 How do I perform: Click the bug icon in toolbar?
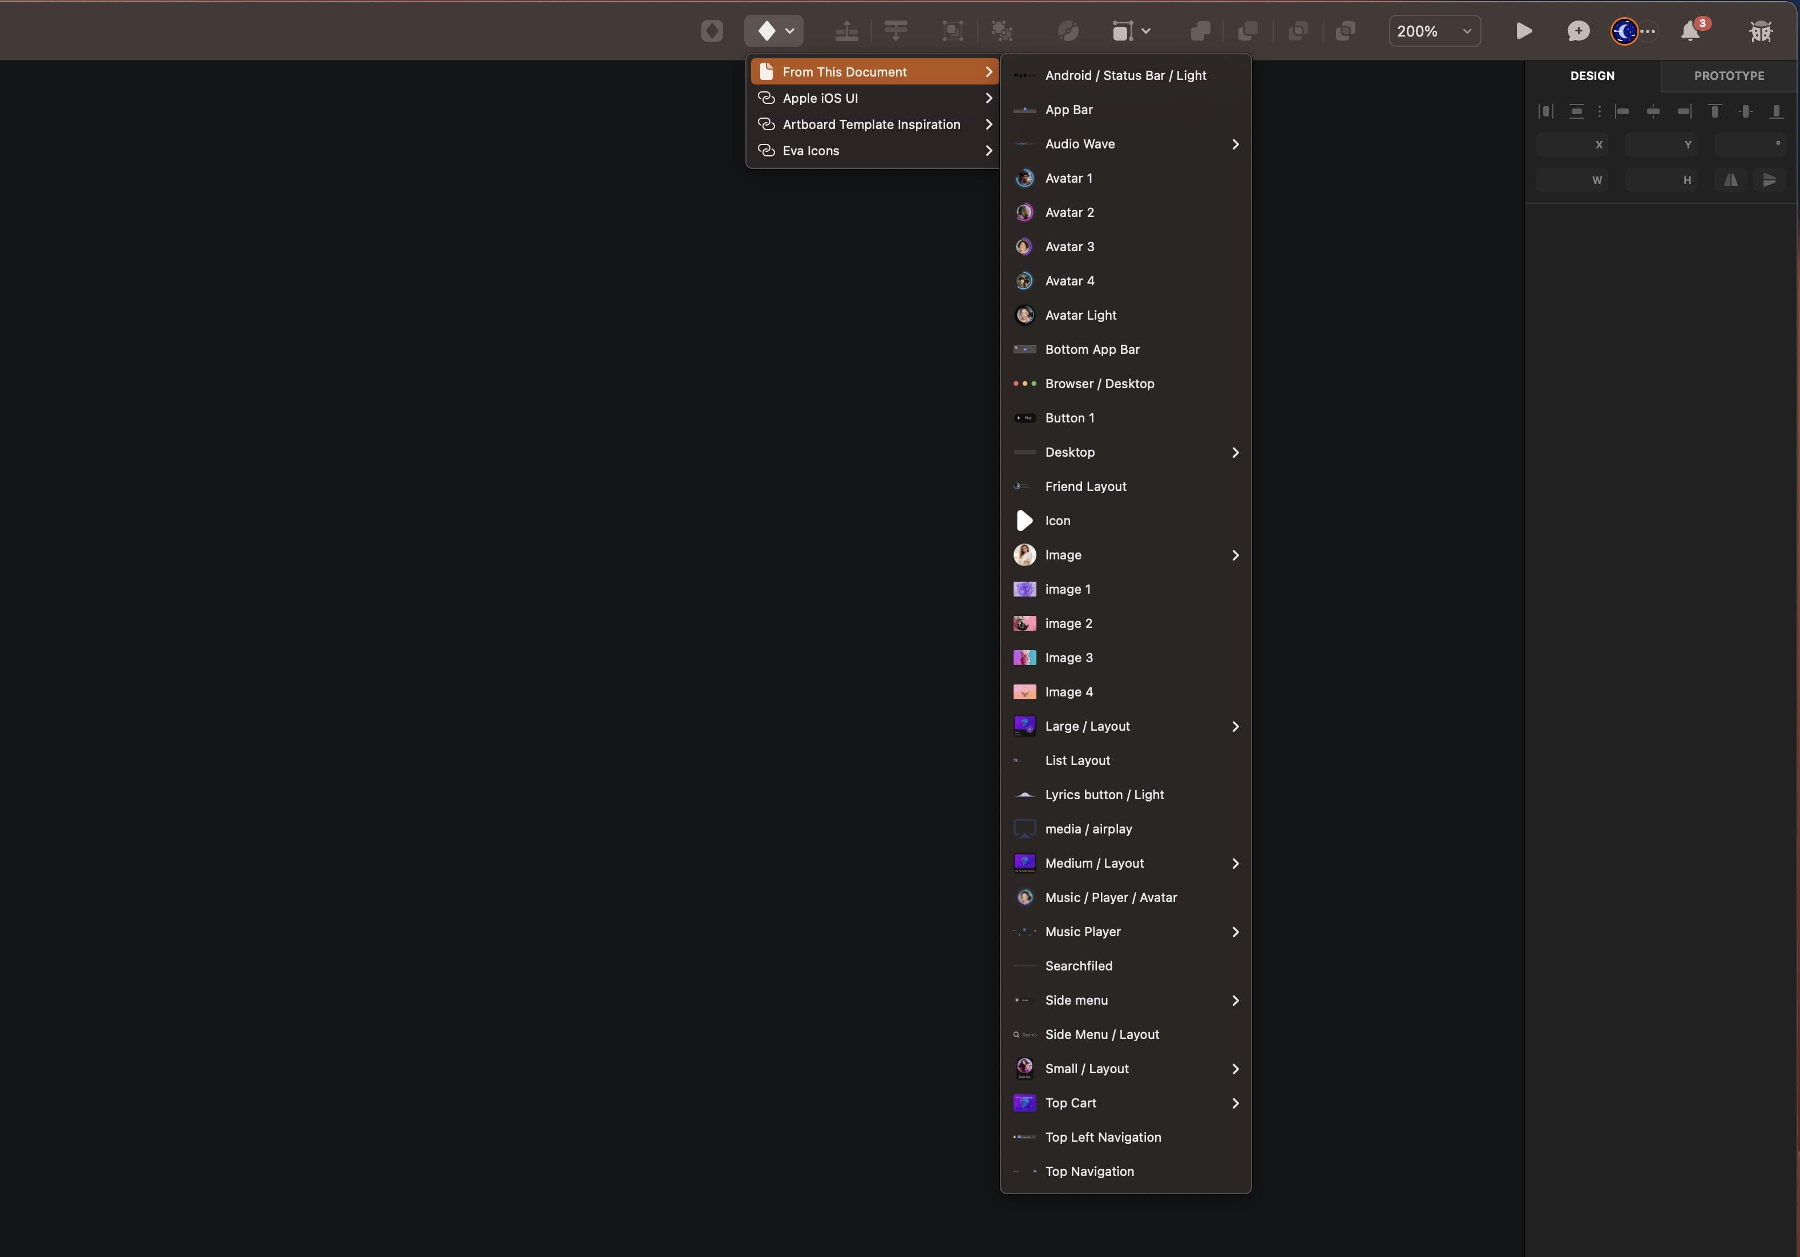[1761, 31]
